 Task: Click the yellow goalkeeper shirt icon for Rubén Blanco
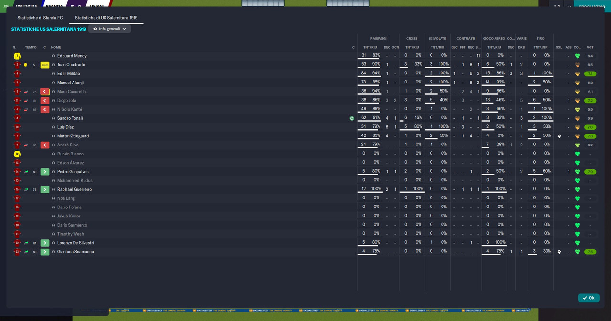click(x=17, y=154)
